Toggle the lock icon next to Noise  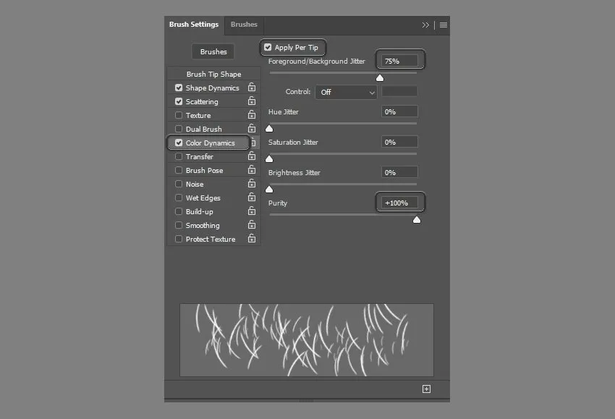tap(252, 184)
